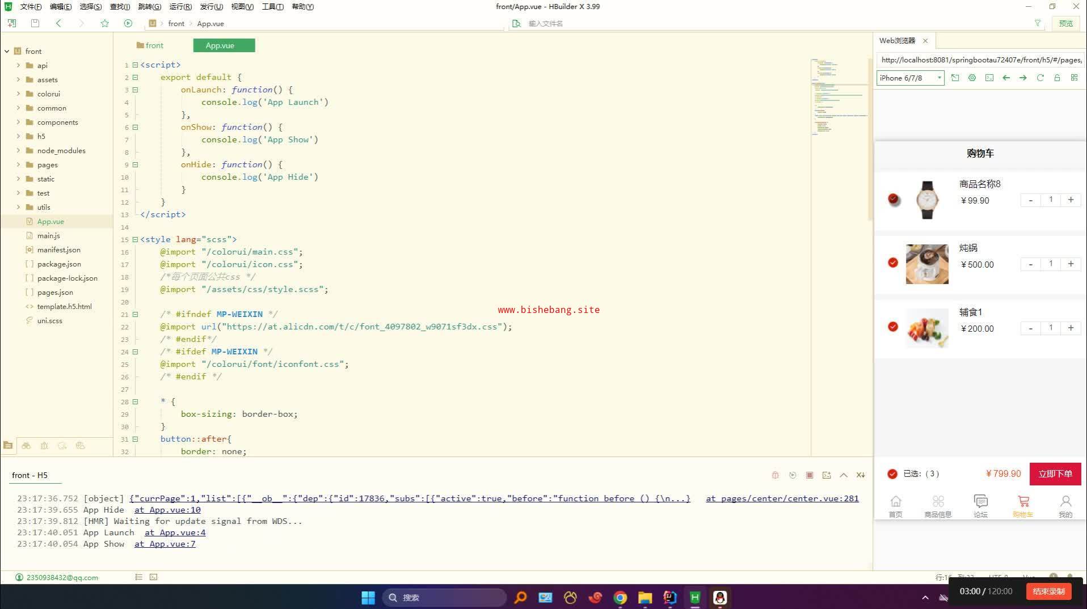Increase quantity of 辅食1 with plus

tap(1071, 328)
